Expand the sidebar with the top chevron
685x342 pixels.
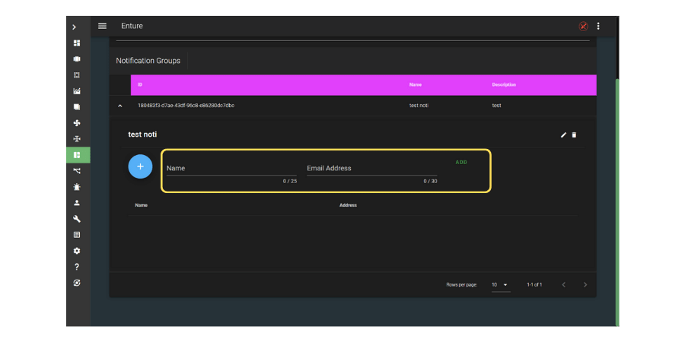(x=75, y=27)
